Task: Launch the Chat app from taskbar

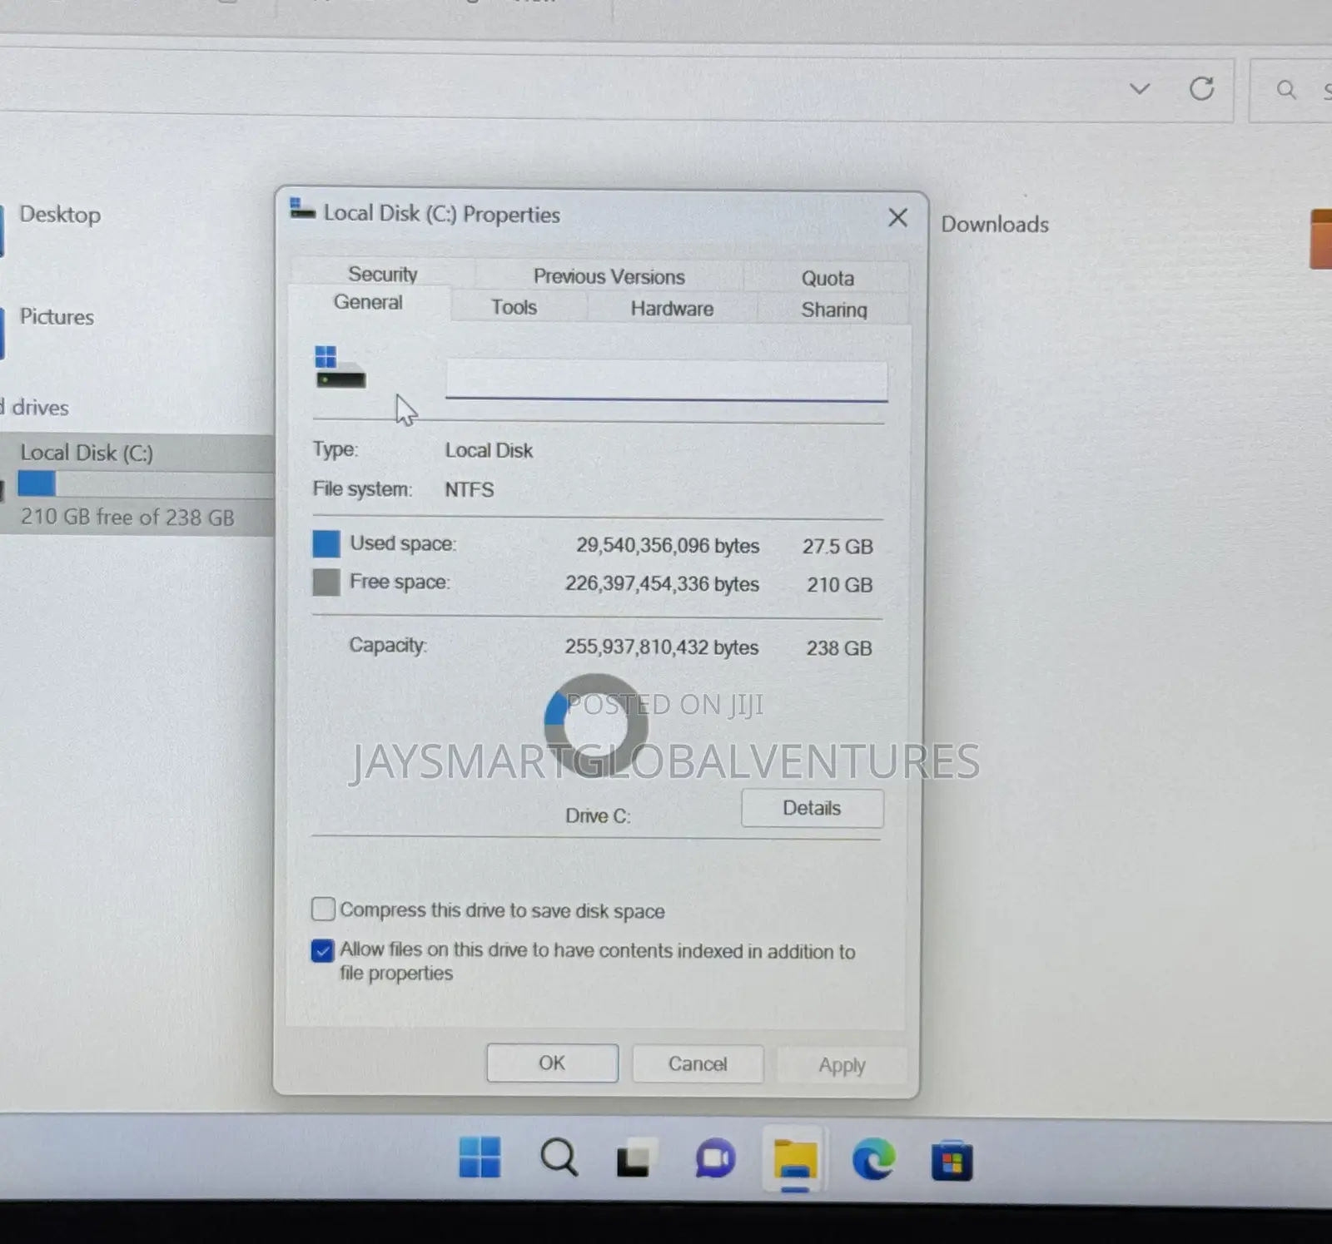Action: [x=715, y=1159]
